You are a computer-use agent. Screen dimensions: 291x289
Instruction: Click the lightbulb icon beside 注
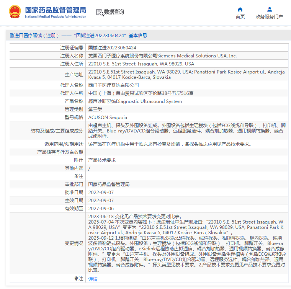(x=76, y=279)
